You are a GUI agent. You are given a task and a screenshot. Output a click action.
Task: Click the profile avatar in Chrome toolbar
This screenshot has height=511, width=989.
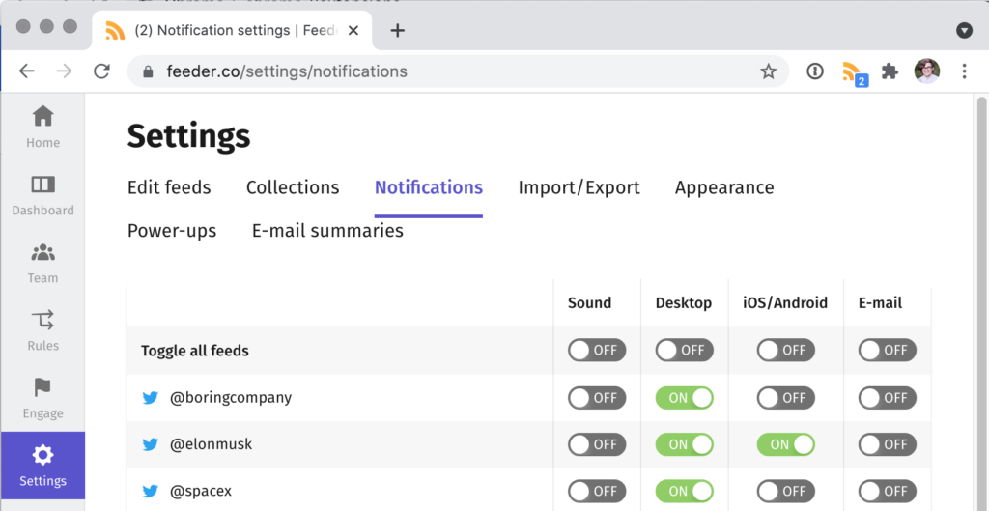coord(926,71)
